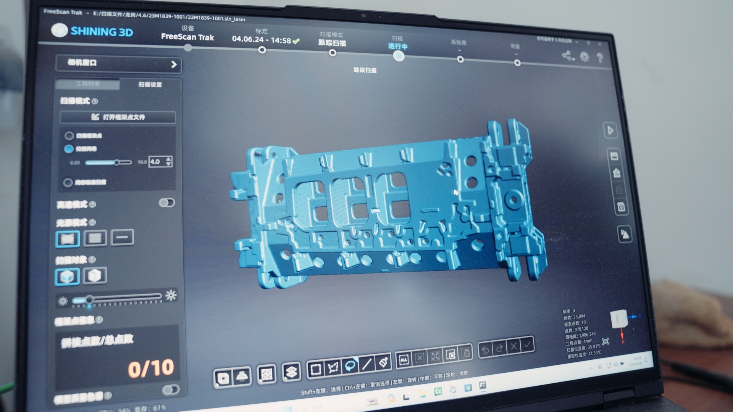Increase resolution with the 4.0 stepper up arrow
This screenshot has height=412, width=733.
click(x=168, y=159)
